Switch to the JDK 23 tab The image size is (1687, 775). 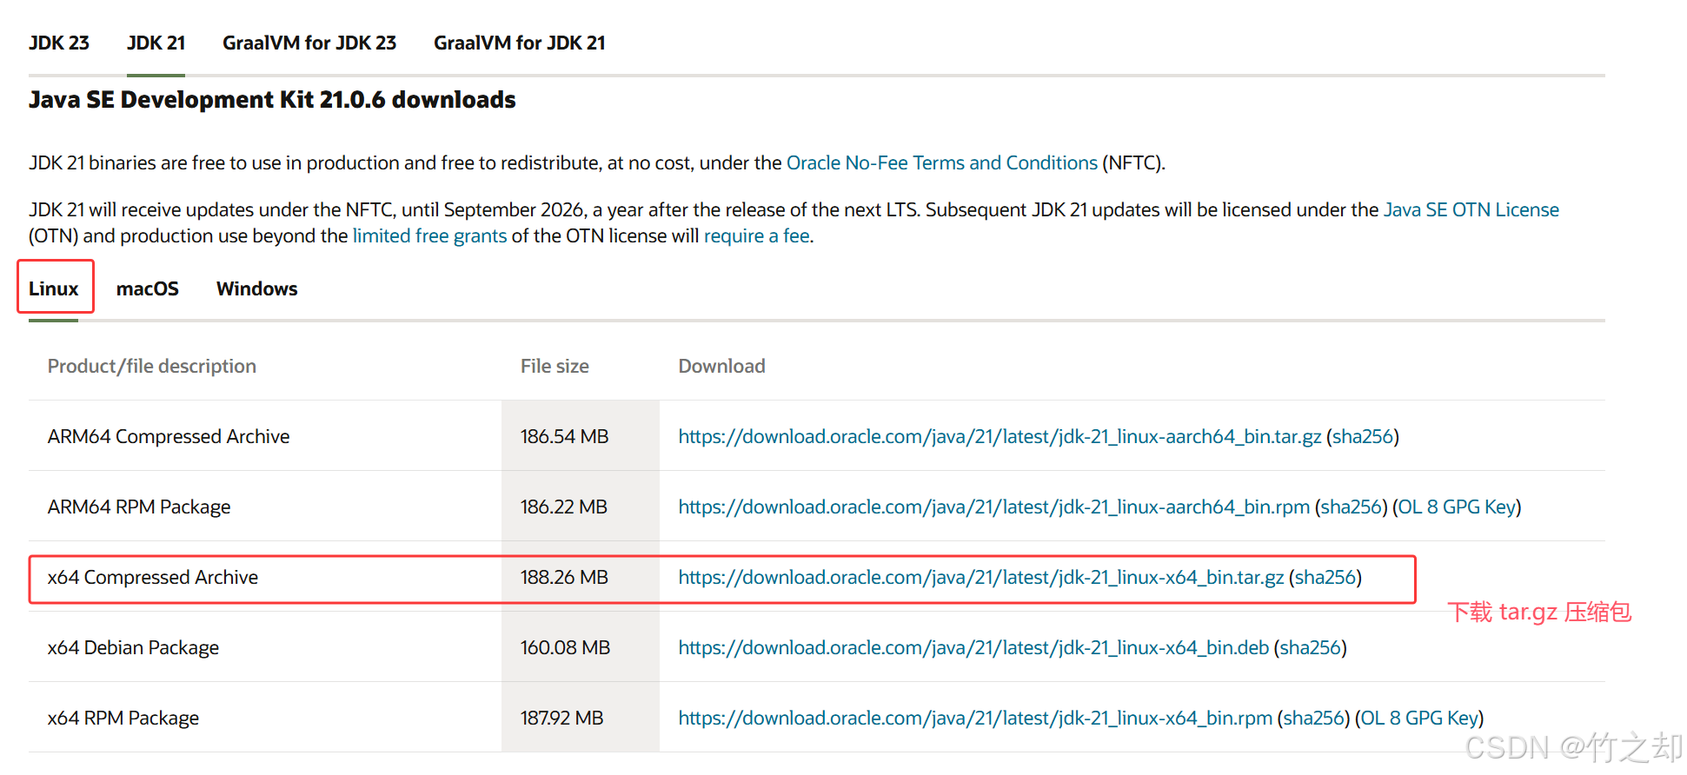click(x=59, y=43)
